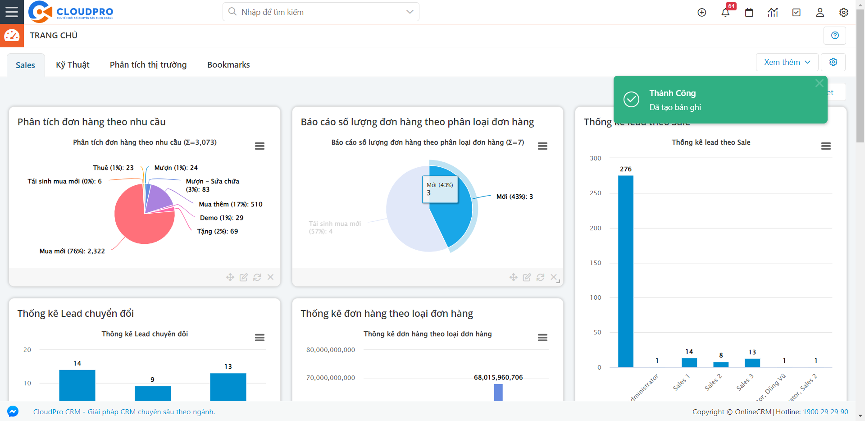Click the Lead chuyển đổi bar labeled 9

[x=153, y=393]
